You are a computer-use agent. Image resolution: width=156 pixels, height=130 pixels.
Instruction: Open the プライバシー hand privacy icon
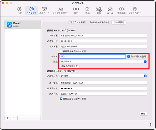135,10
